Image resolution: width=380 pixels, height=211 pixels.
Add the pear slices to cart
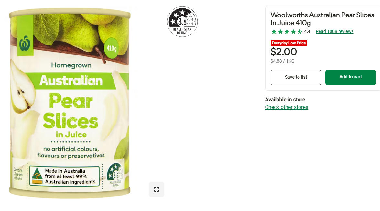[351, 77]
